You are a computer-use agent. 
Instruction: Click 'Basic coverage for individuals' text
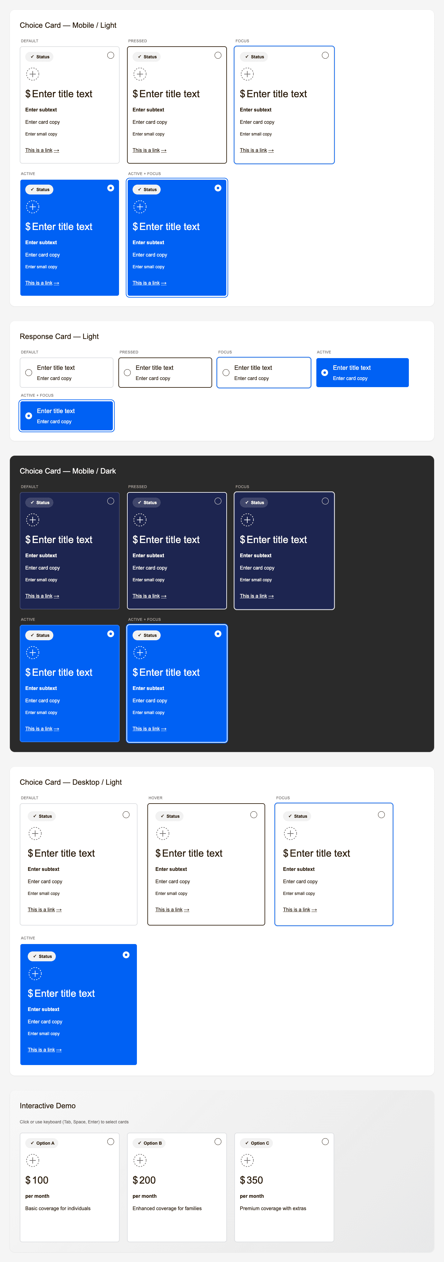click(58, 1209)
